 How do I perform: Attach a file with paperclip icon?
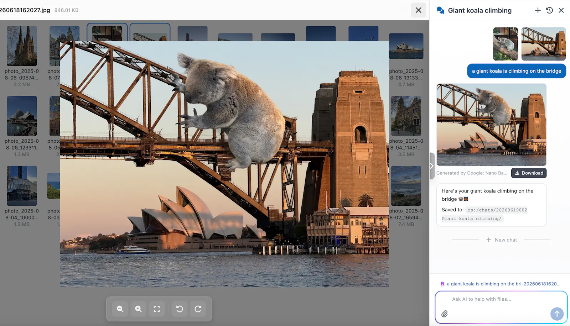coord(445,314)
